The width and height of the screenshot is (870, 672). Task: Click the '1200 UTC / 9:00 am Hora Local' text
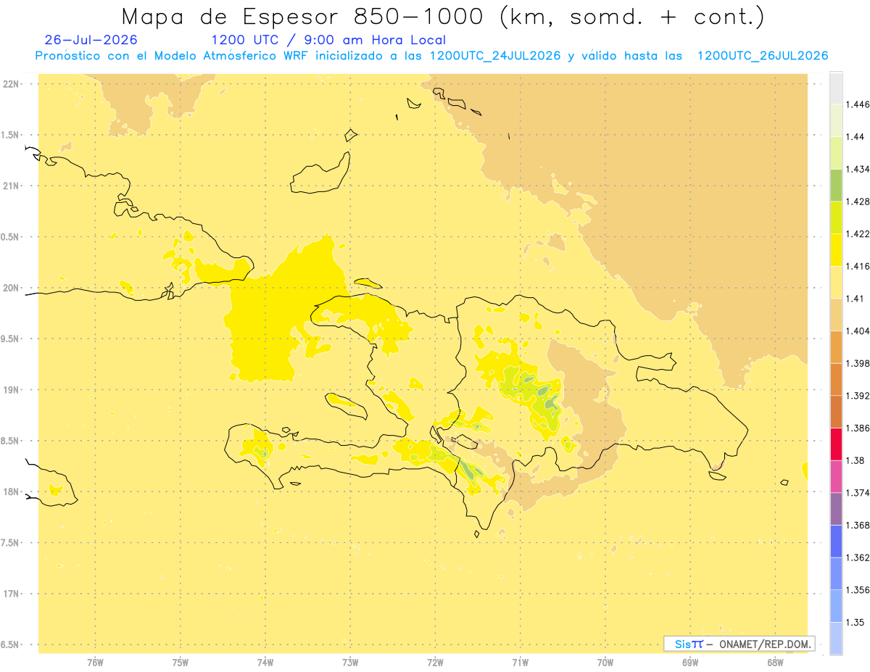pos(328,40)
